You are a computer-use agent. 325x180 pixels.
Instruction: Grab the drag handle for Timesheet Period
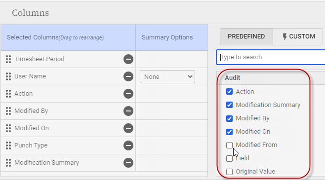(8, 59)
